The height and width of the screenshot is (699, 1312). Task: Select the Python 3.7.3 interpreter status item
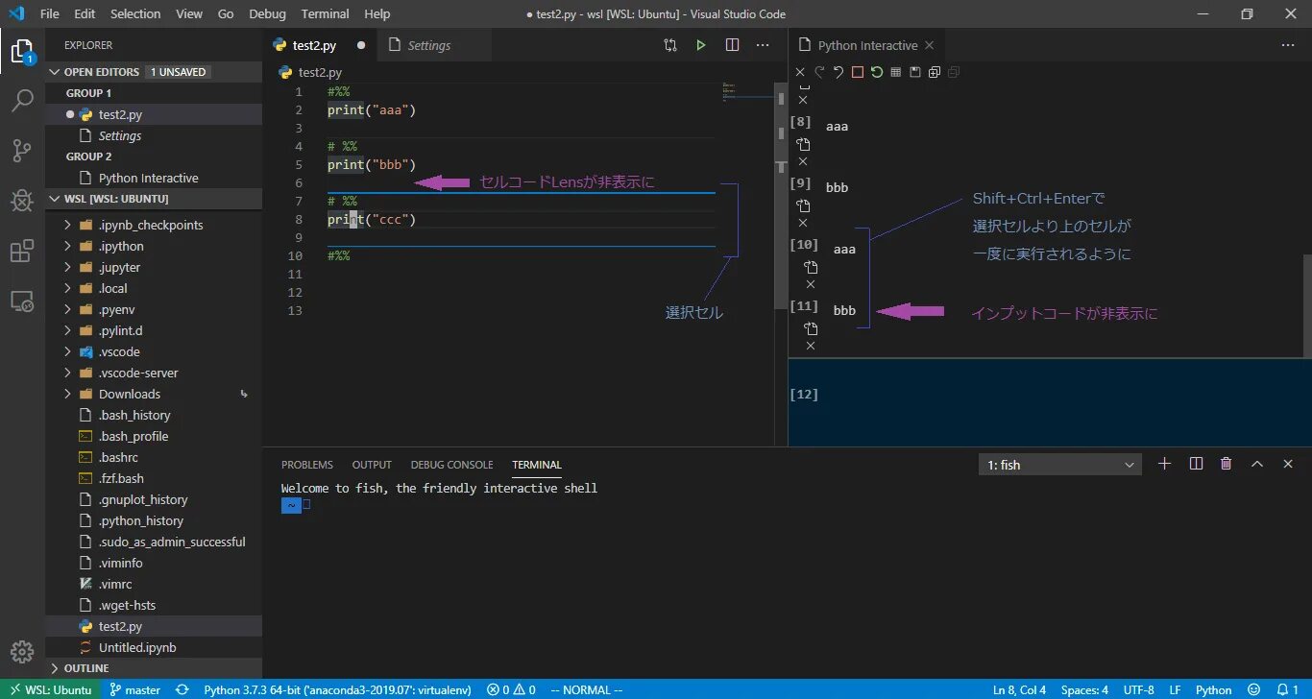point(337,689)
